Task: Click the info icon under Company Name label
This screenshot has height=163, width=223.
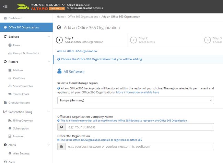Action: point(58,121)
